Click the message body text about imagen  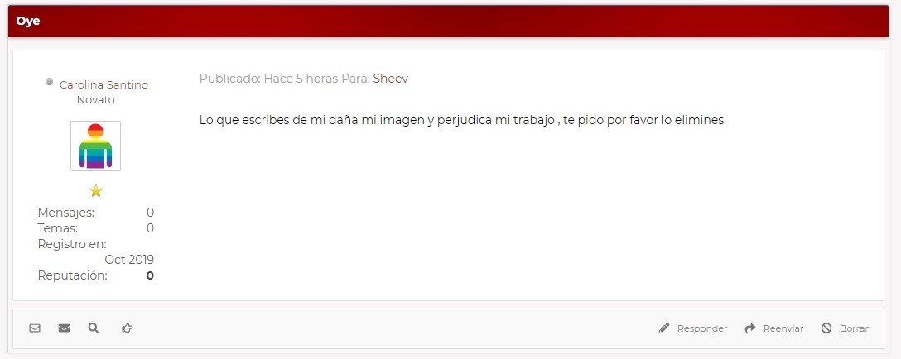point(461,121)
